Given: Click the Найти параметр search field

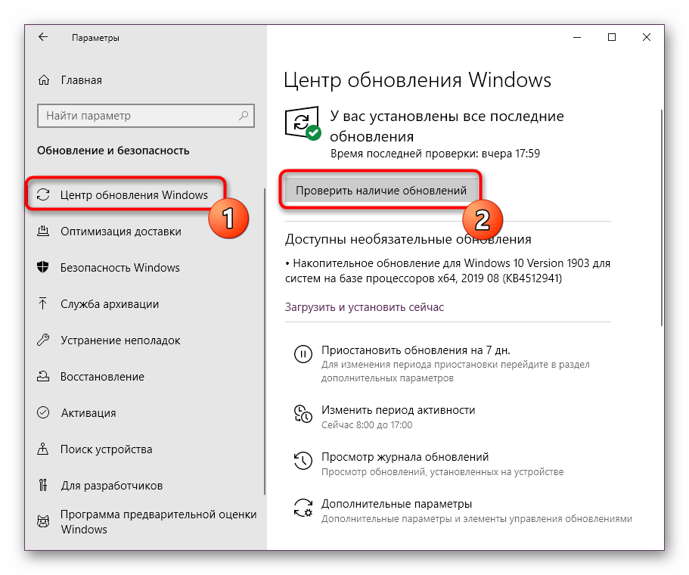Looking at the screenshot, I should click(146, 116).
